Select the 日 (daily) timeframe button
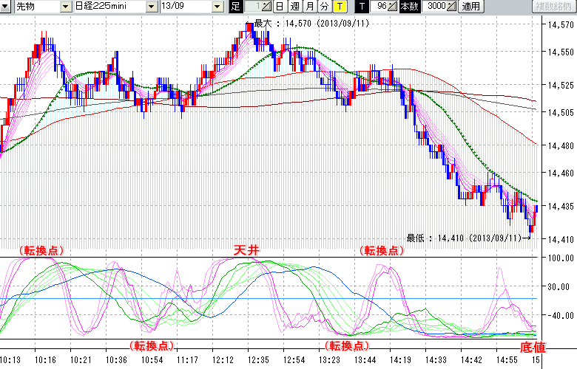The width and height of the screenshot is (577, 369). click(280, 7)
